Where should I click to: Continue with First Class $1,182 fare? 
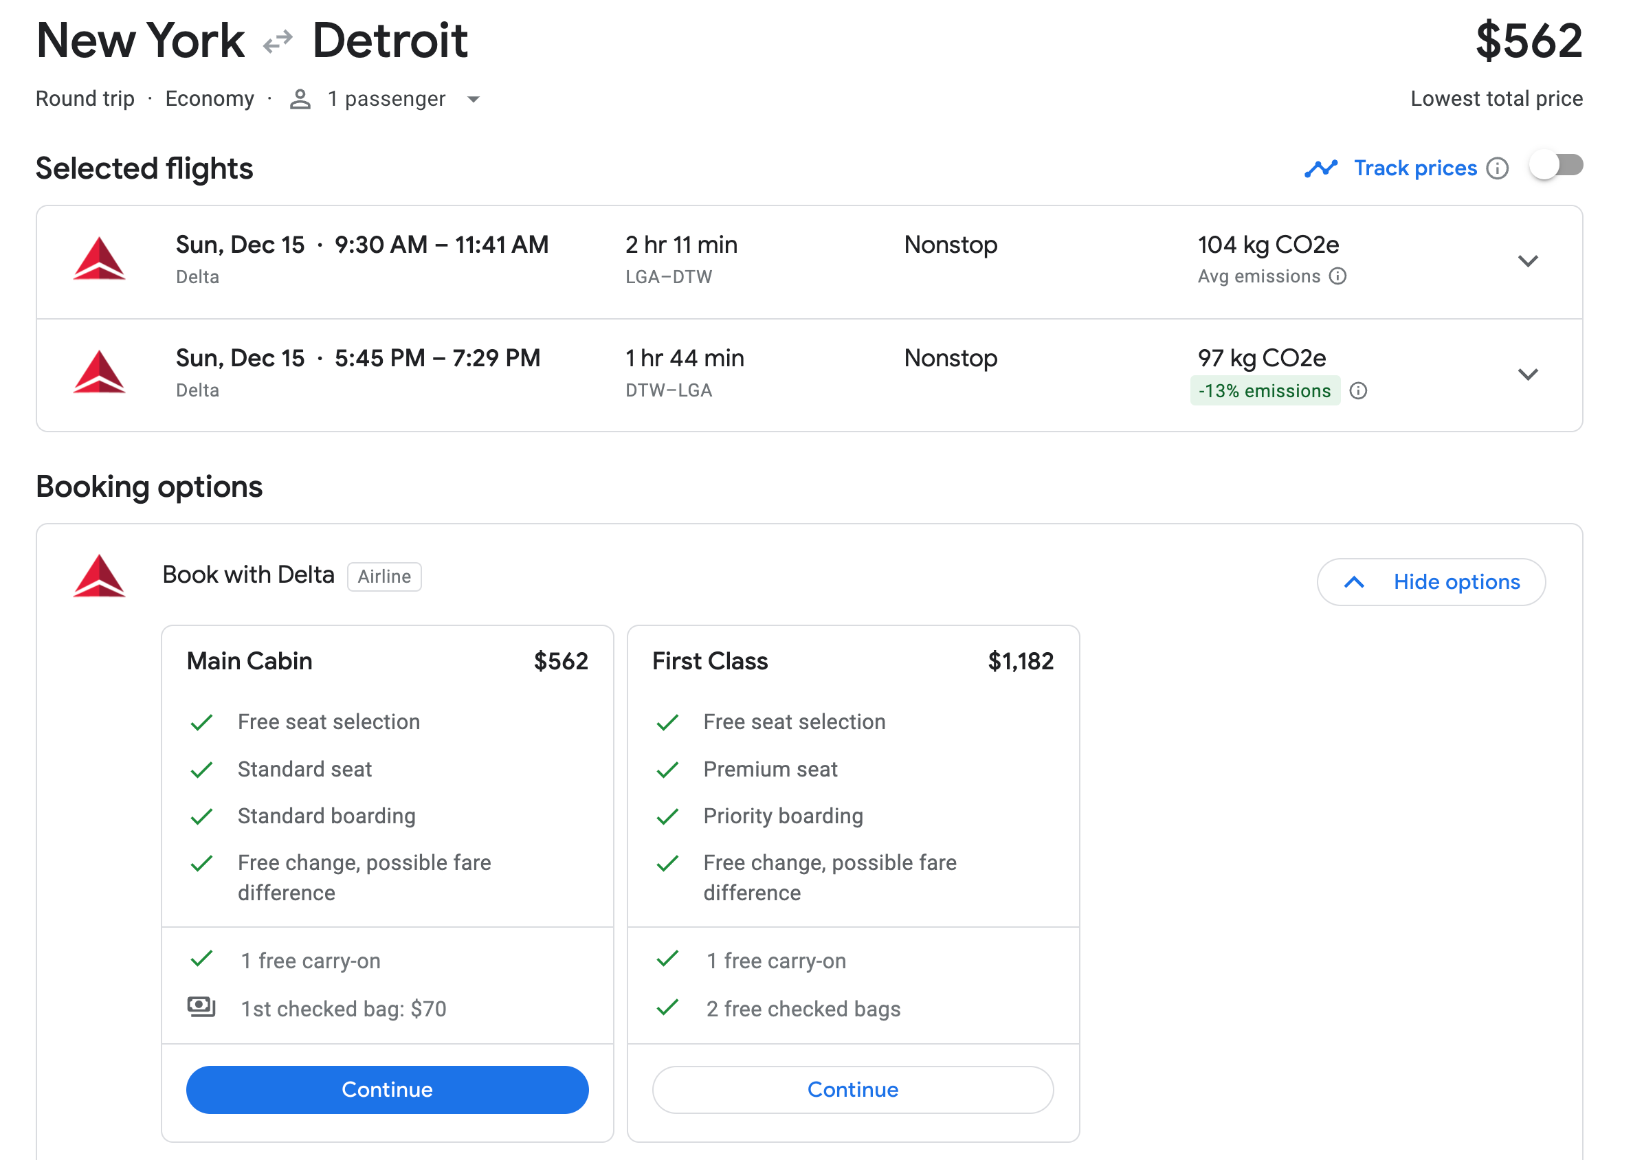[853, 1089]
